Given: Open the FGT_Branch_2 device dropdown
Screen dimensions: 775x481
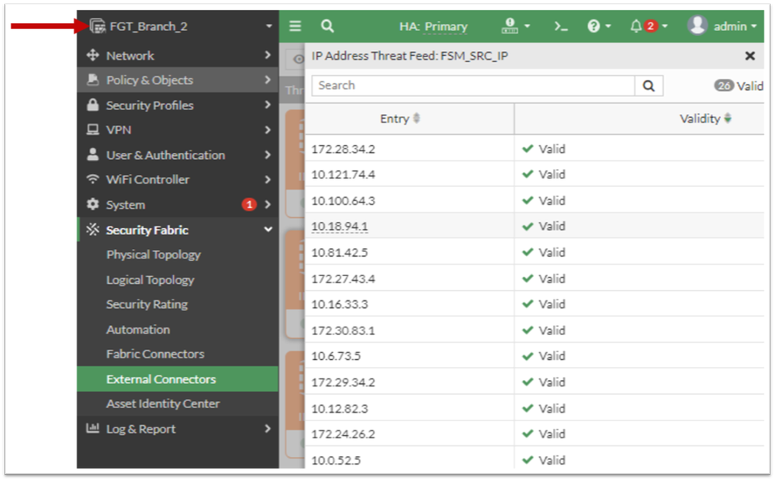Looking at the screenshot, I should 268,26.
